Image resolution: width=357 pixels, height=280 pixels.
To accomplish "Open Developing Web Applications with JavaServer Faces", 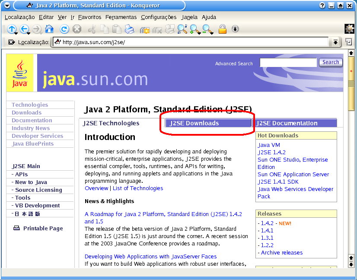I will click(150, 257).
